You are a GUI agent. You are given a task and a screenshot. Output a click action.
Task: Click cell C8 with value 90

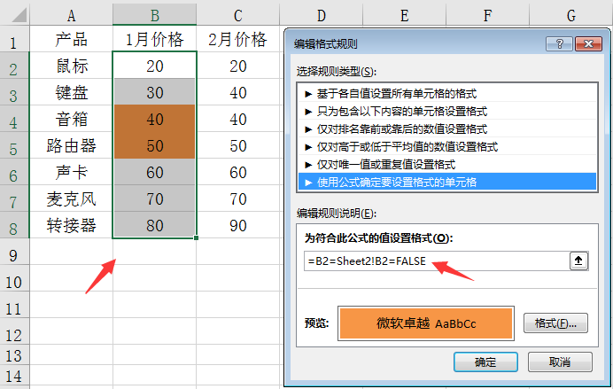[237, 225]
